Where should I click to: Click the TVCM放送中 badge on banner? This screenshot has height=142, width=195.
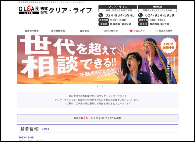[168, 46]
